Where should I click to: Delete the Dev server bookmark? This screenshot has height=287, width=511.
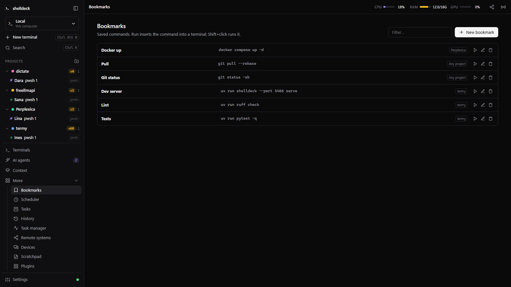coord(491,91)
